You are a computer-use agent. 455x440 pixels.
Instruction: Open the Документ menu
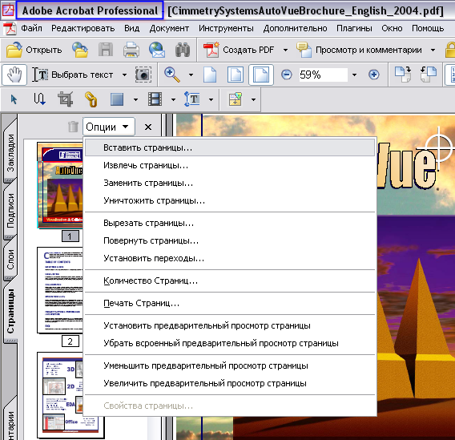(169, 28)
